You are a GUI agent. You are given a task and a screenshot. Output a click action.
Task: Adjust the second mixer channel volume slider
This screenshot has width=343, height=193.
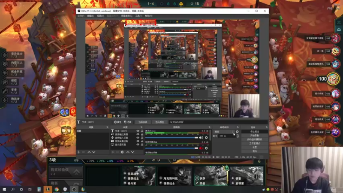[172, 148]
